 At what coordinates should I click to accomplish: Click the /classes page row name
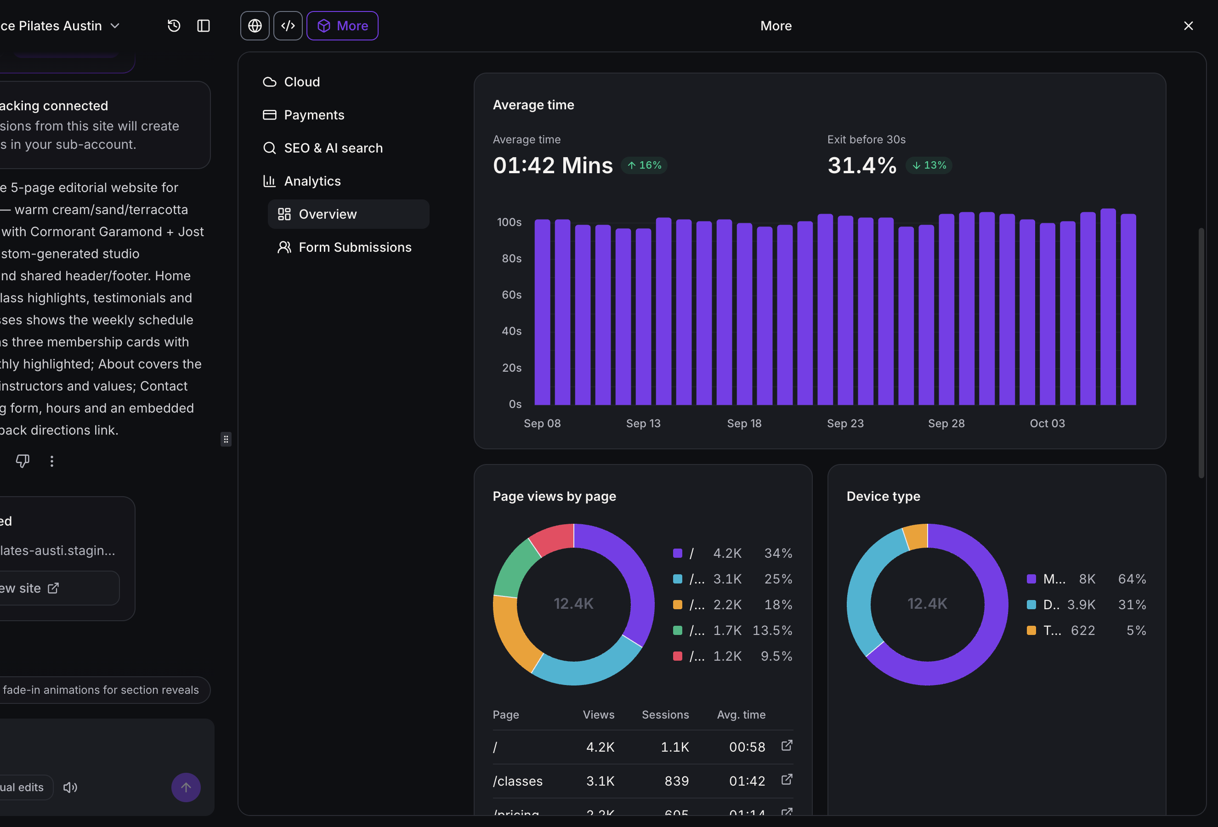coord(518,781)
